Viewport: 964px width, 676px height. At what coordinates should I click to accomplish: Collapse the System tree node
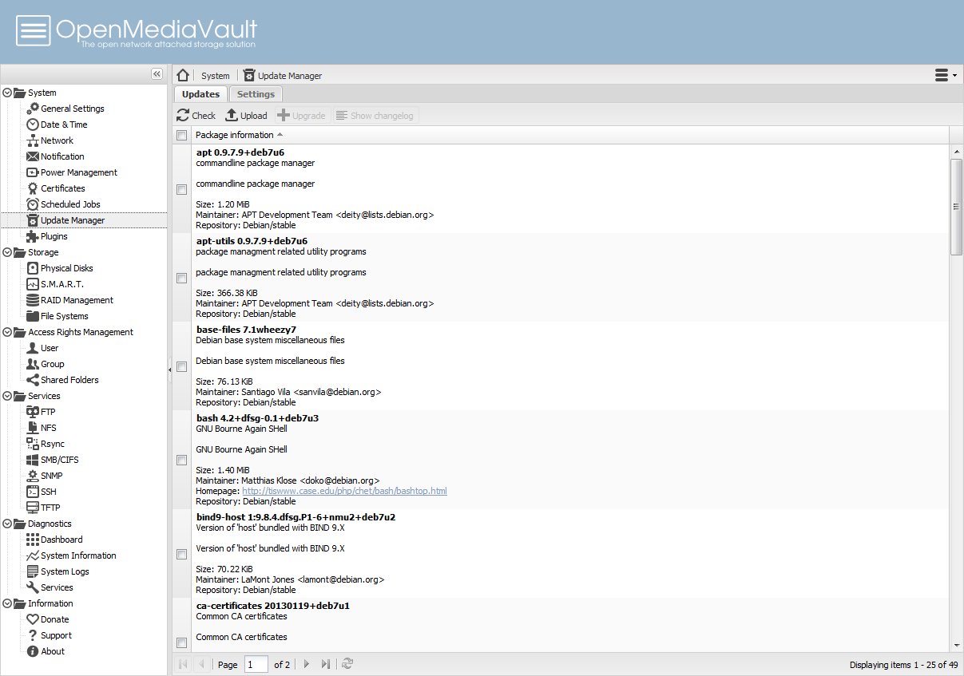tap(7, 93)
